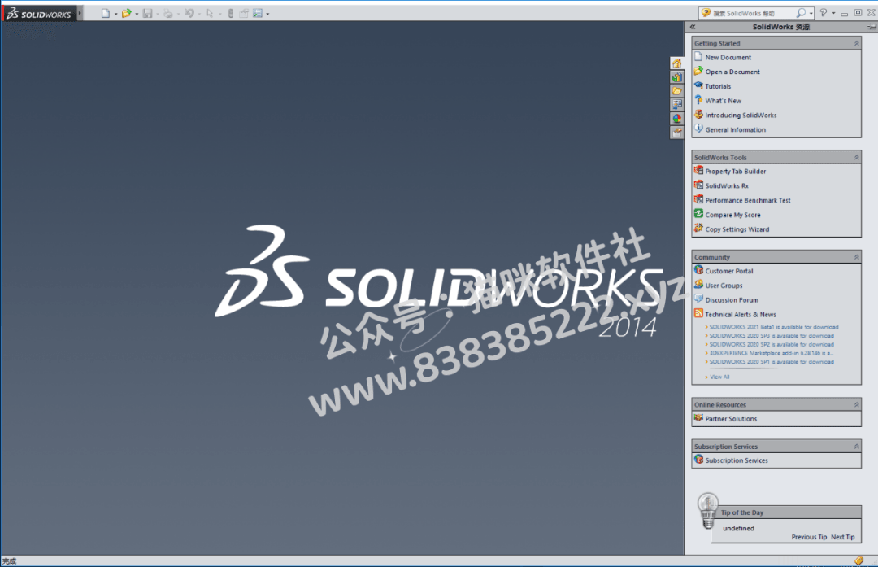
Task: Open the View Palette task pane tab
Action: click(x=677, y=105)
